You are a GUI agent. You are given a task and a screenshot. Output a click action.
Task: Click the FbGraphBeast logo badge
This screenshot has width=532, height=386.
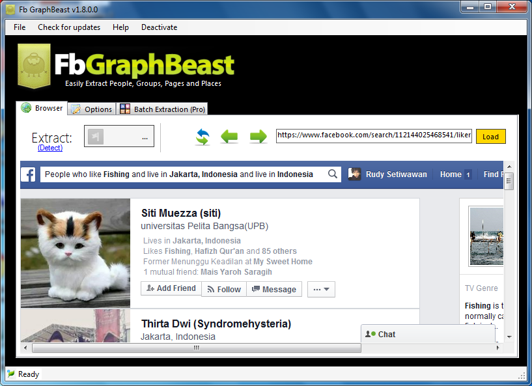pyautogui.click(x=34, y=66)
